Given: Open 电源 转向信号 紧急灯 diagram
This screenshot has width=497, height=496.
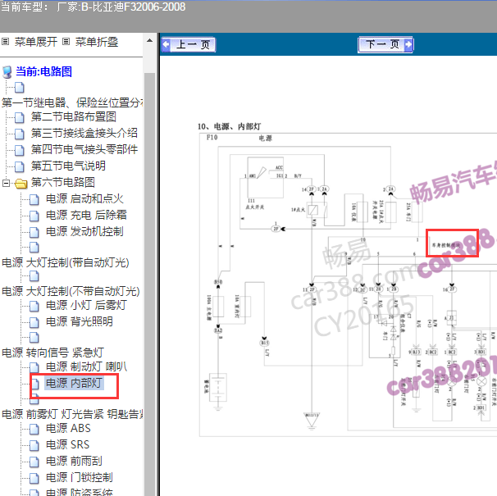Looking at the screenshot, I should point(53,353).
